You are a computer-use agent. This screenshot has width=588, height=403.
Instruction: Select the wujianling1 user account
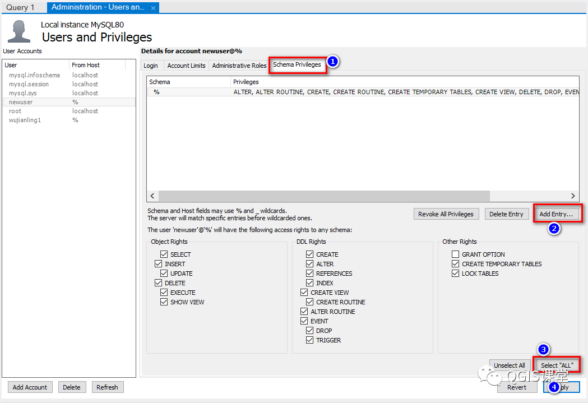[x=69, y=120]
